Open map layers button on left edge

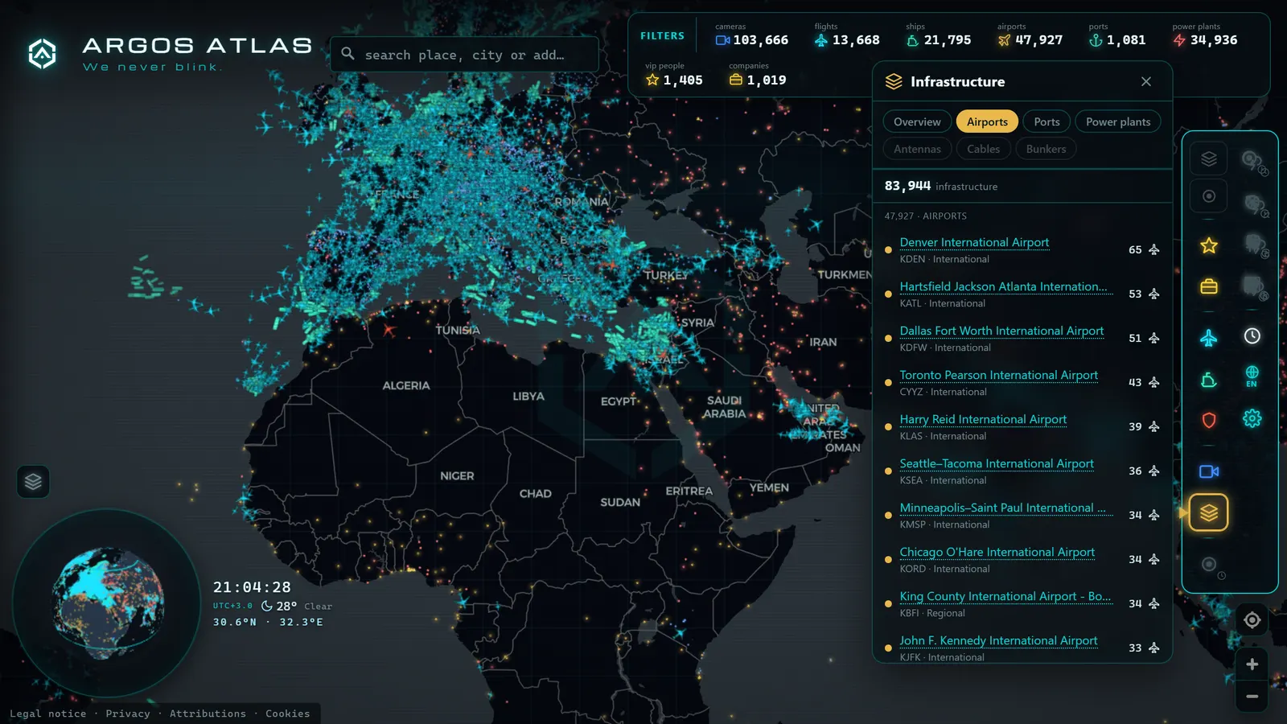pyautogui.click(x=33, y=482)
